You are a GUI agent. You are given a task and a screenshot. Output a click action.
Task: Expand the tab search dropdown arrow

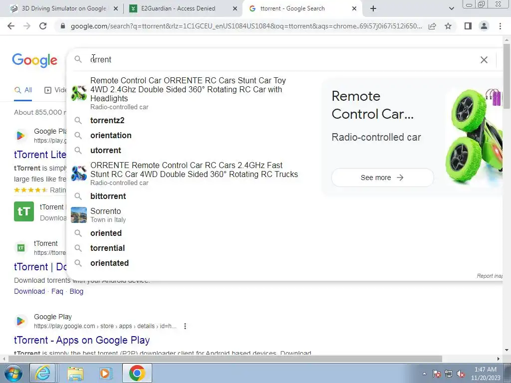(451, 8)
